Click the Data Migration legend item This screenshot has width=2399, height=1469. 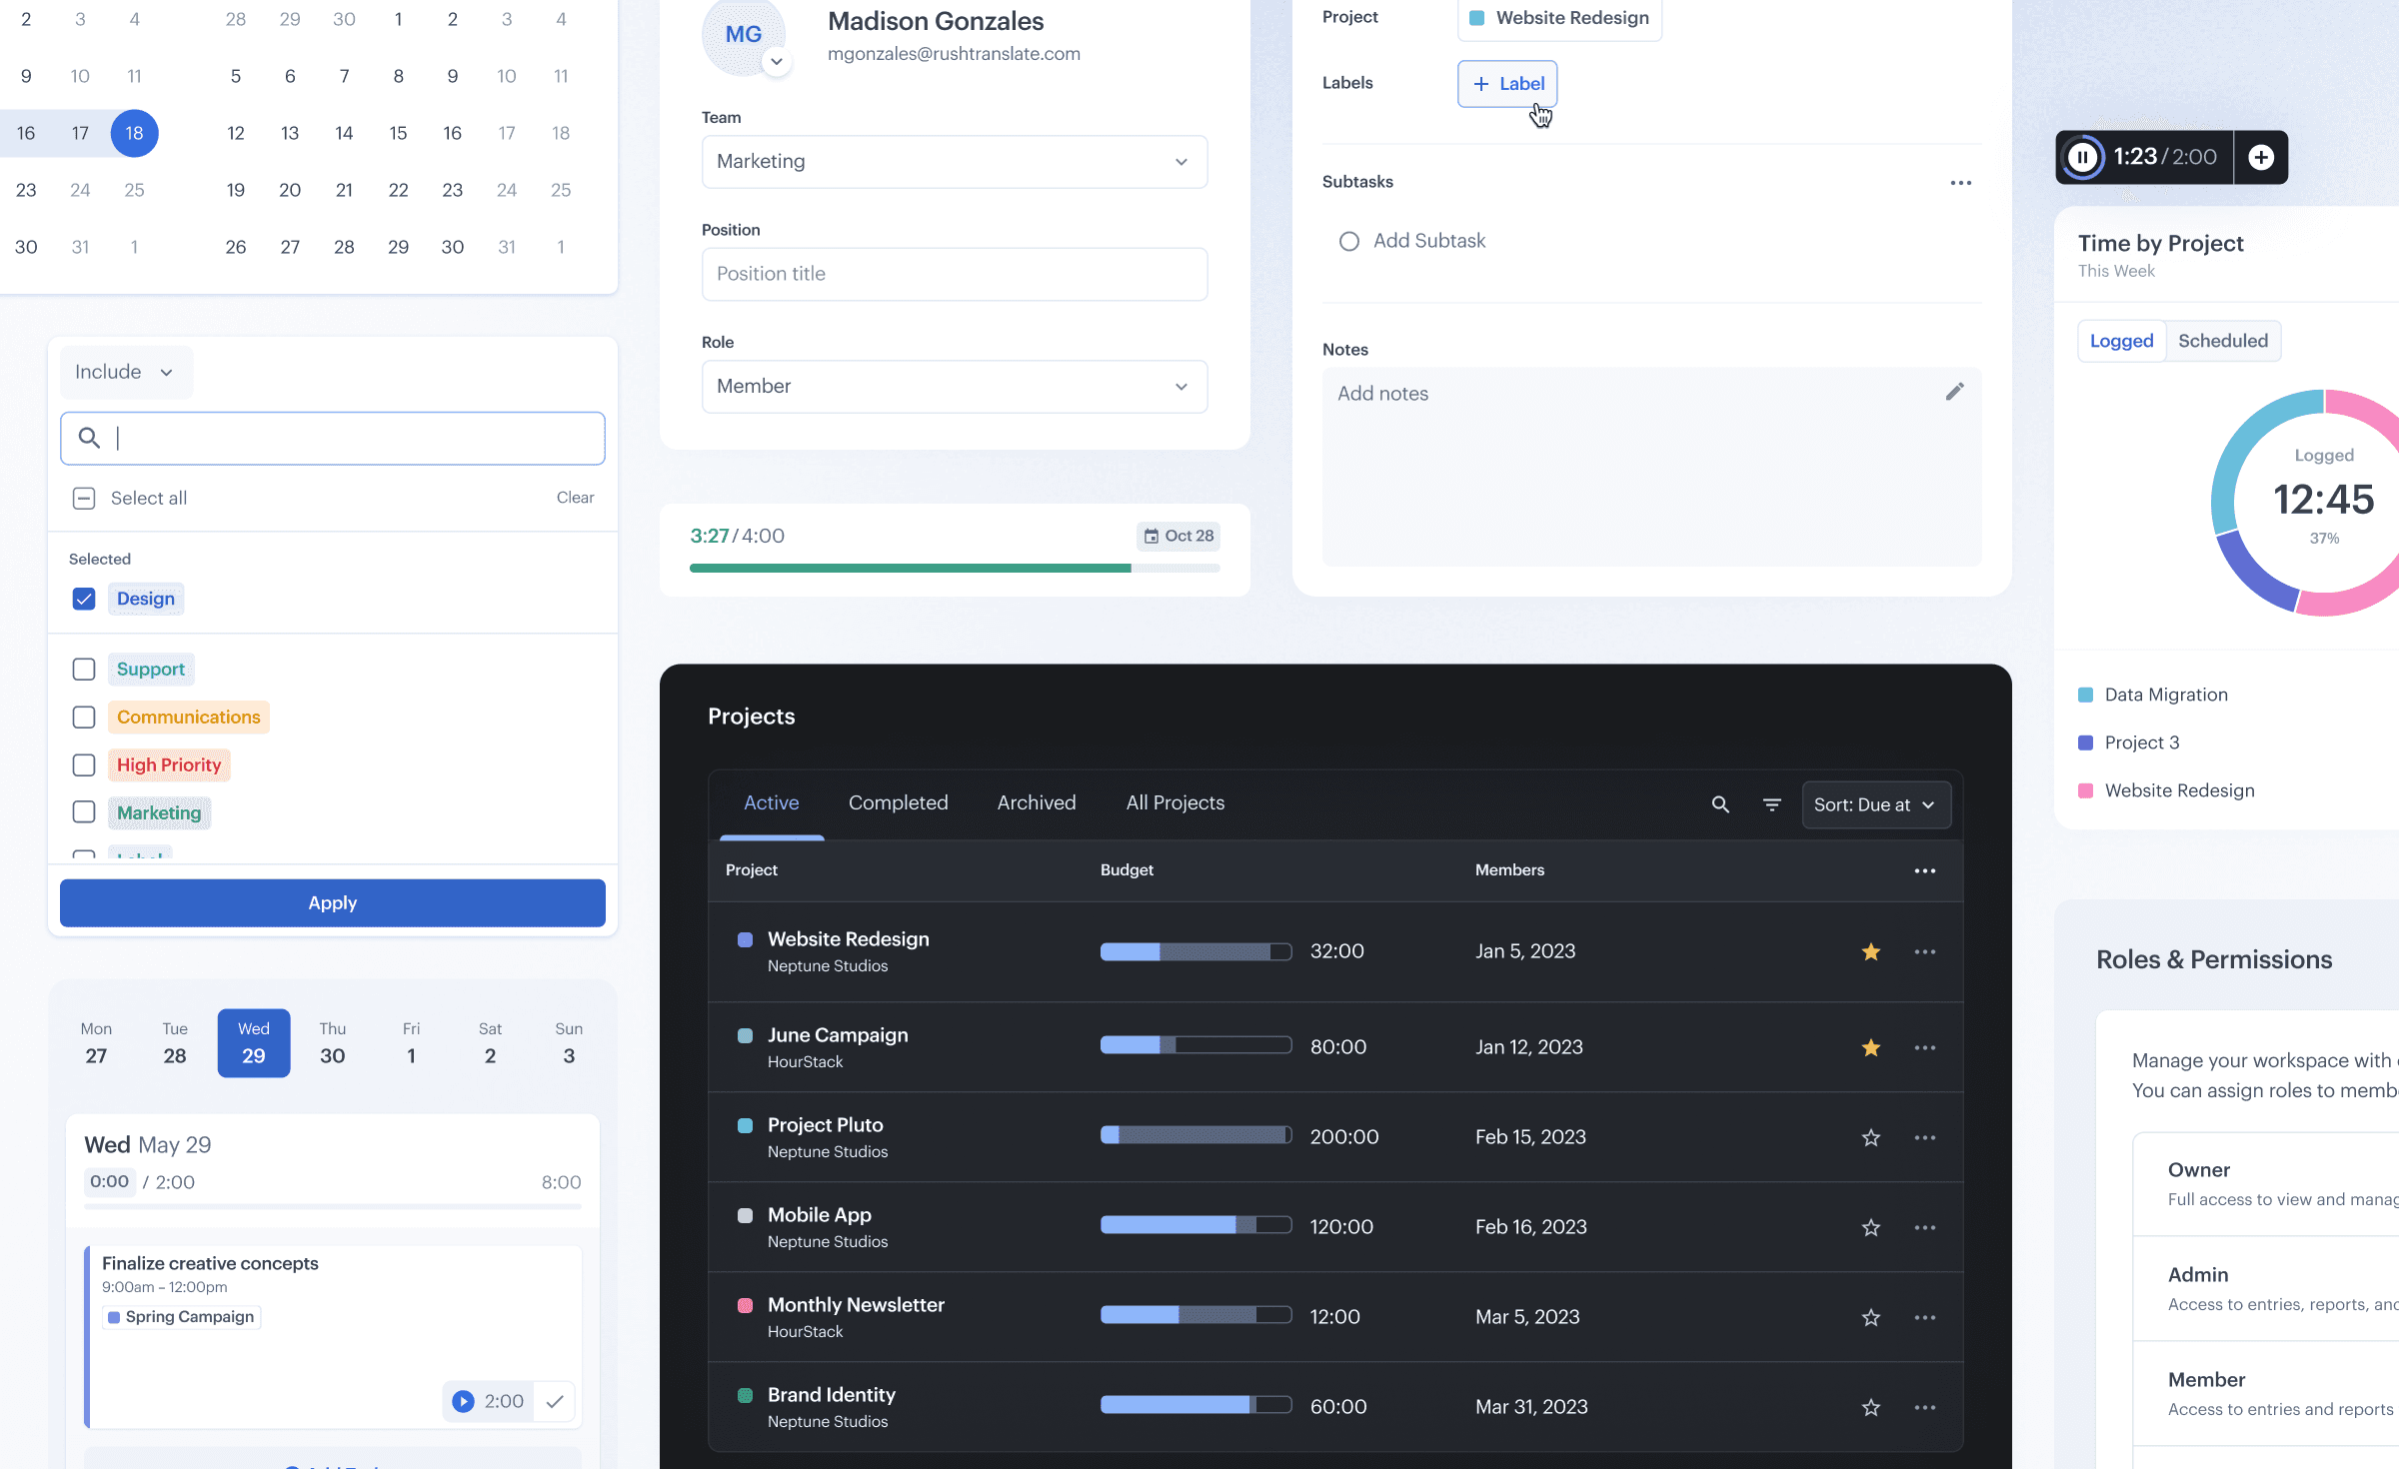coord(2153,696)
